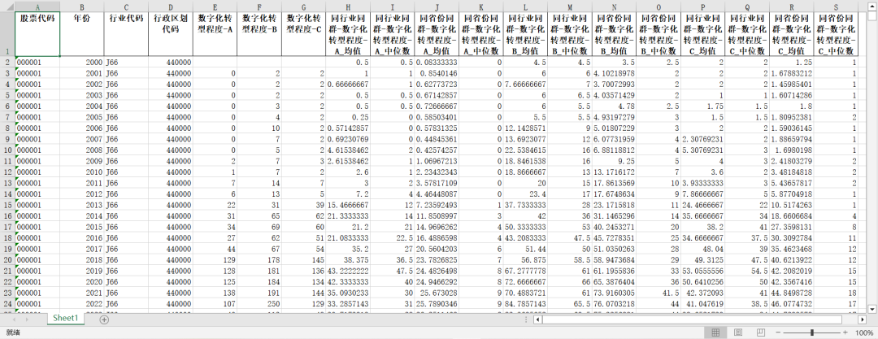Select the 股票代码 header cell

[x=37, y=33]
